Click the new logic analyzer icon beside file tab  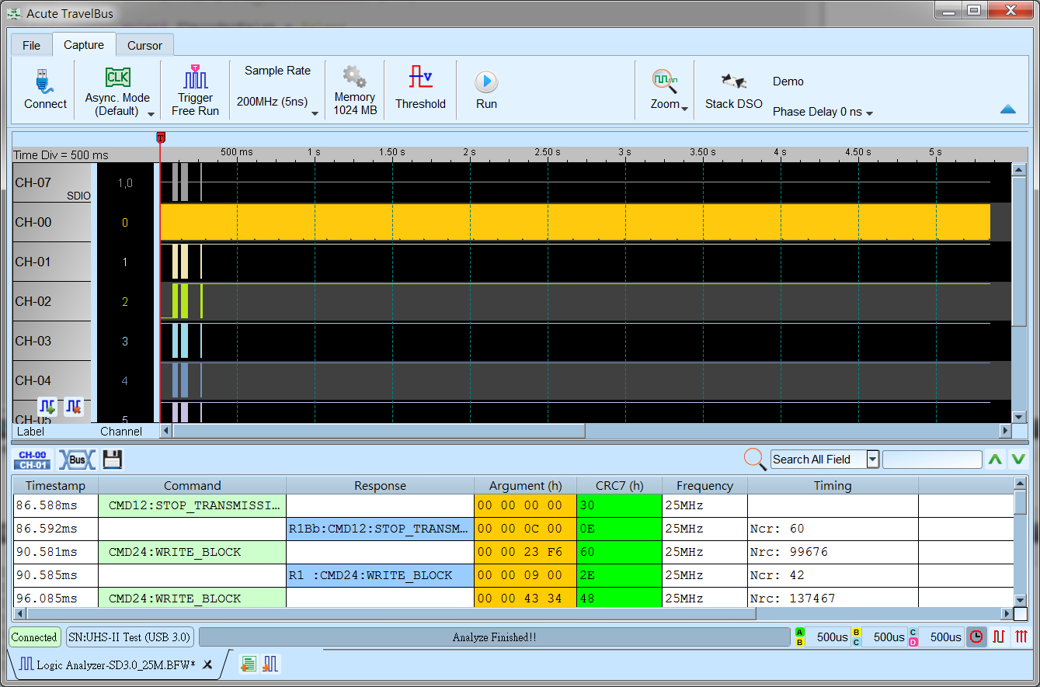click(x=270, y=664)
